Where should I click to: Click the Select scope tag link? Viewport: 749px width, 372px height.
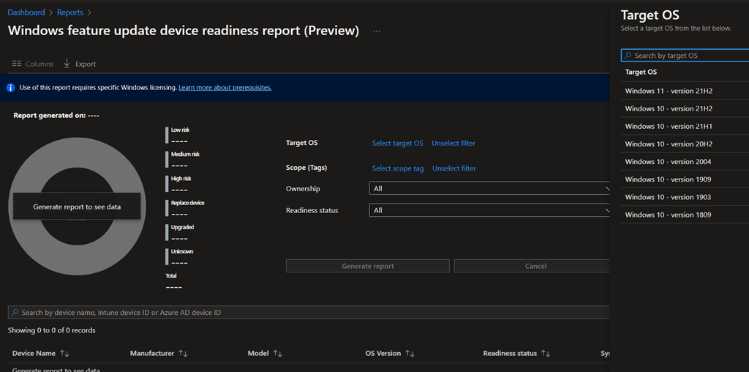pos(397,168)
